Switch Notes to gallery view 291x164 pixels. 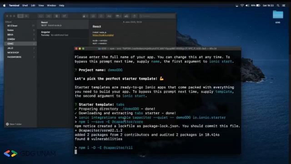[x=26, y=16]
